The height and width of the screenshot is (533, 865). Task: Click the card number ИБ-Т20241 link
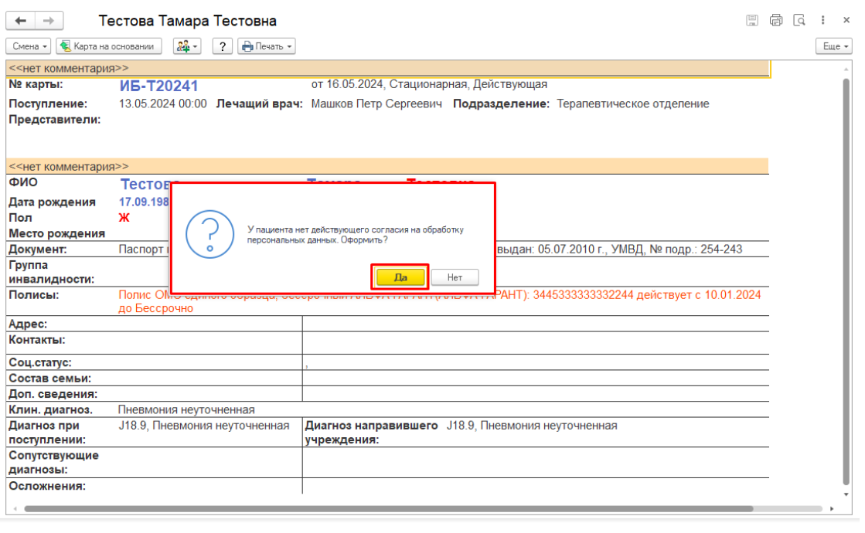[159, 86]
